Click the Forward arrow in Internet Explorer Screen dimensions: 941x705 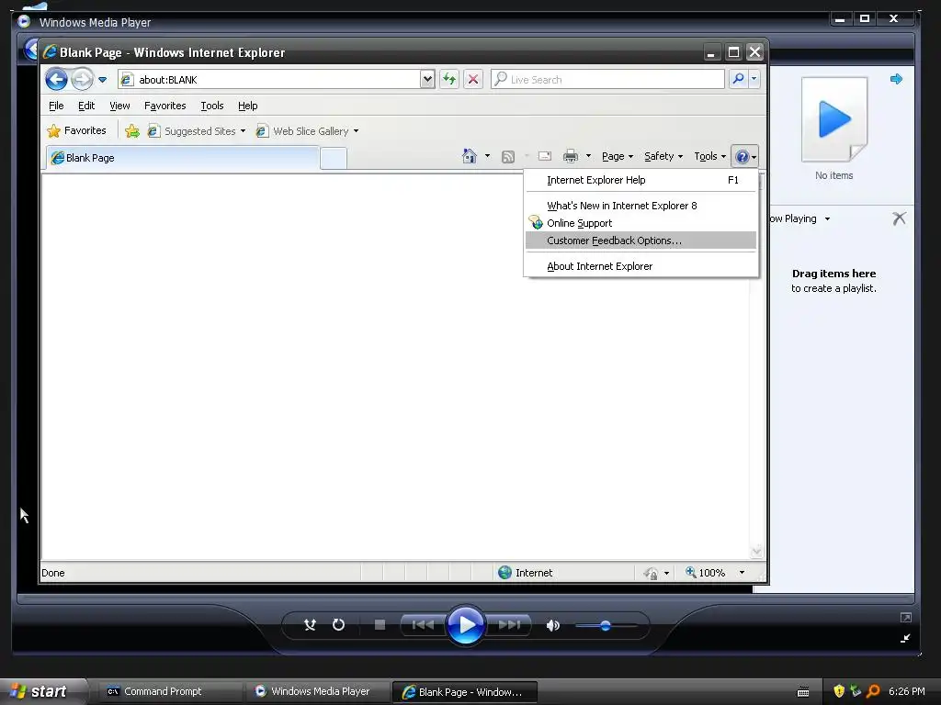(x=82, y=79)
